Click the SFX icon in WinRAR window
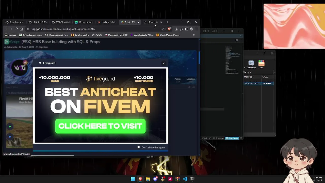 [261, 65]
